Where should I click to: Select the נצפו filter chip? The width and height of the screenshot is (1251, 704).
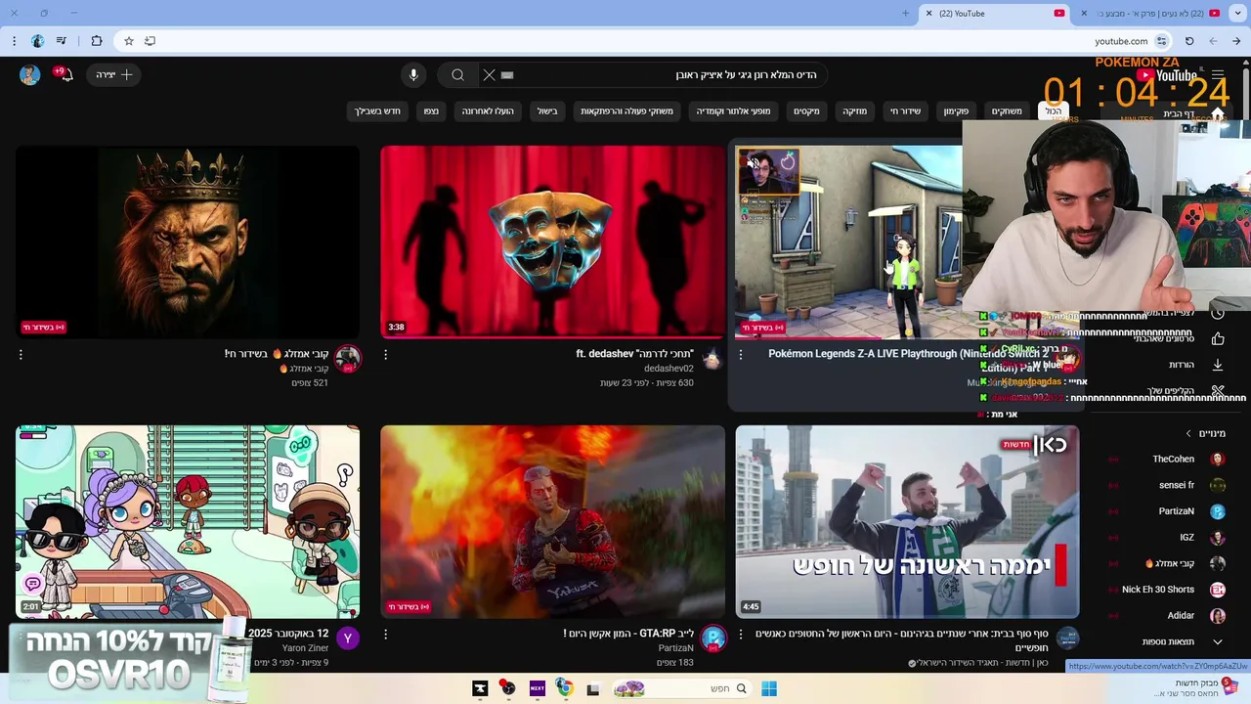431,111
